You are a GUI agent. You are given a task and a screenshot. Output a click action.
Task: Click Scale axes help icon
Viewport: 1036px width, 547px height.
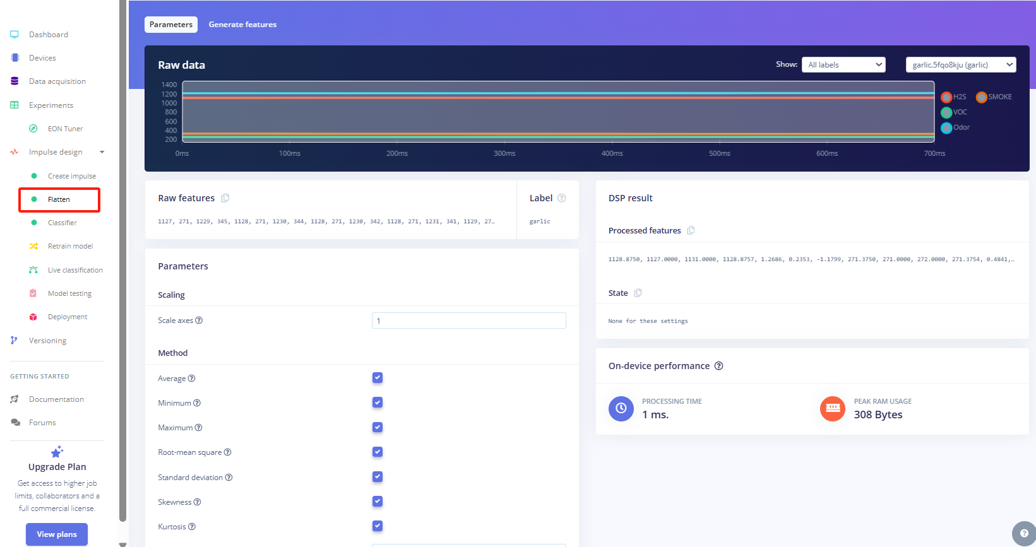coord(199,321)
